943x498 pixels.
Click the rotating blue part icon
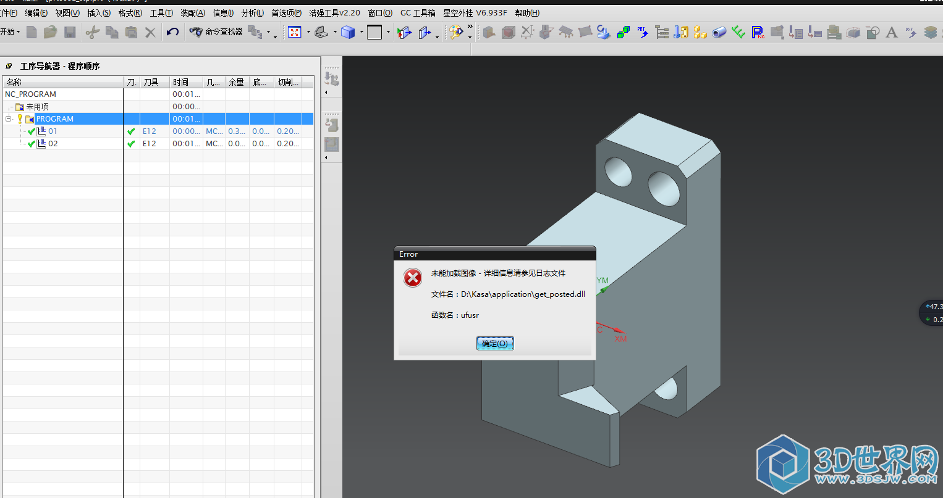tap(604, 32)
